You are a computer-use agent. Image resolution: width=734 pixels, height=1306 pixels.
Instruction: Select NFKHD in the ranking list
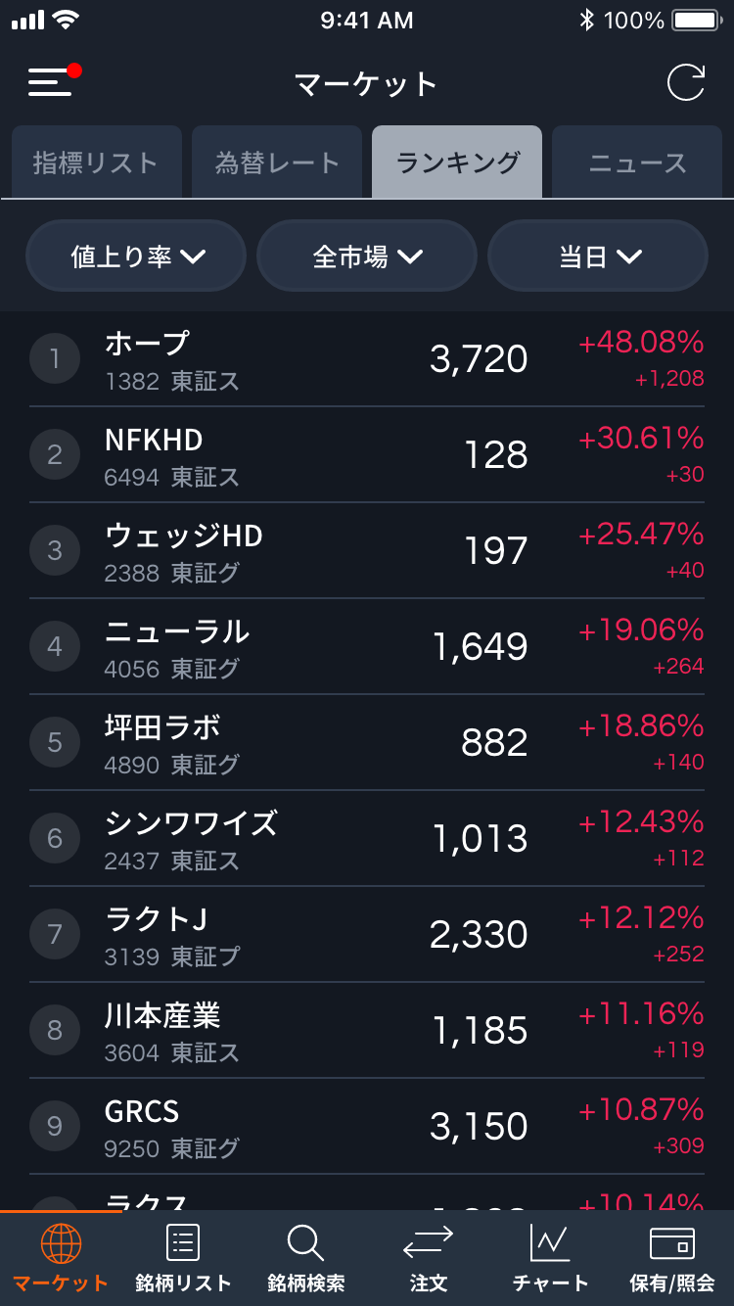(x=367, y=455)
